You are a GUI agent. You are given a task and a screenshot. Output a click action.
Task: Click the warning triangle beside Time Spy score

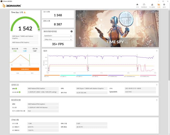25,13
